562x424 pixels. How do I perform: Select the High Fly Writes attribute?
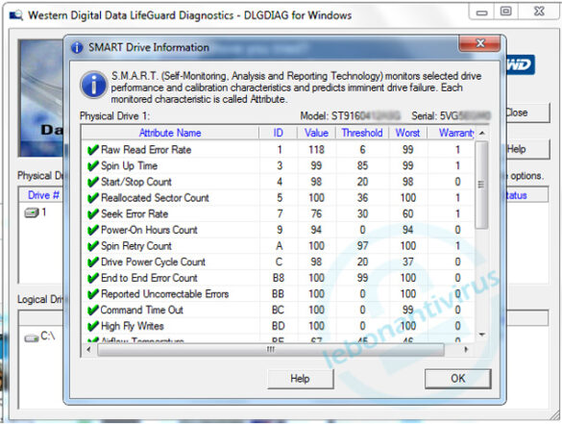click(279, 326)
